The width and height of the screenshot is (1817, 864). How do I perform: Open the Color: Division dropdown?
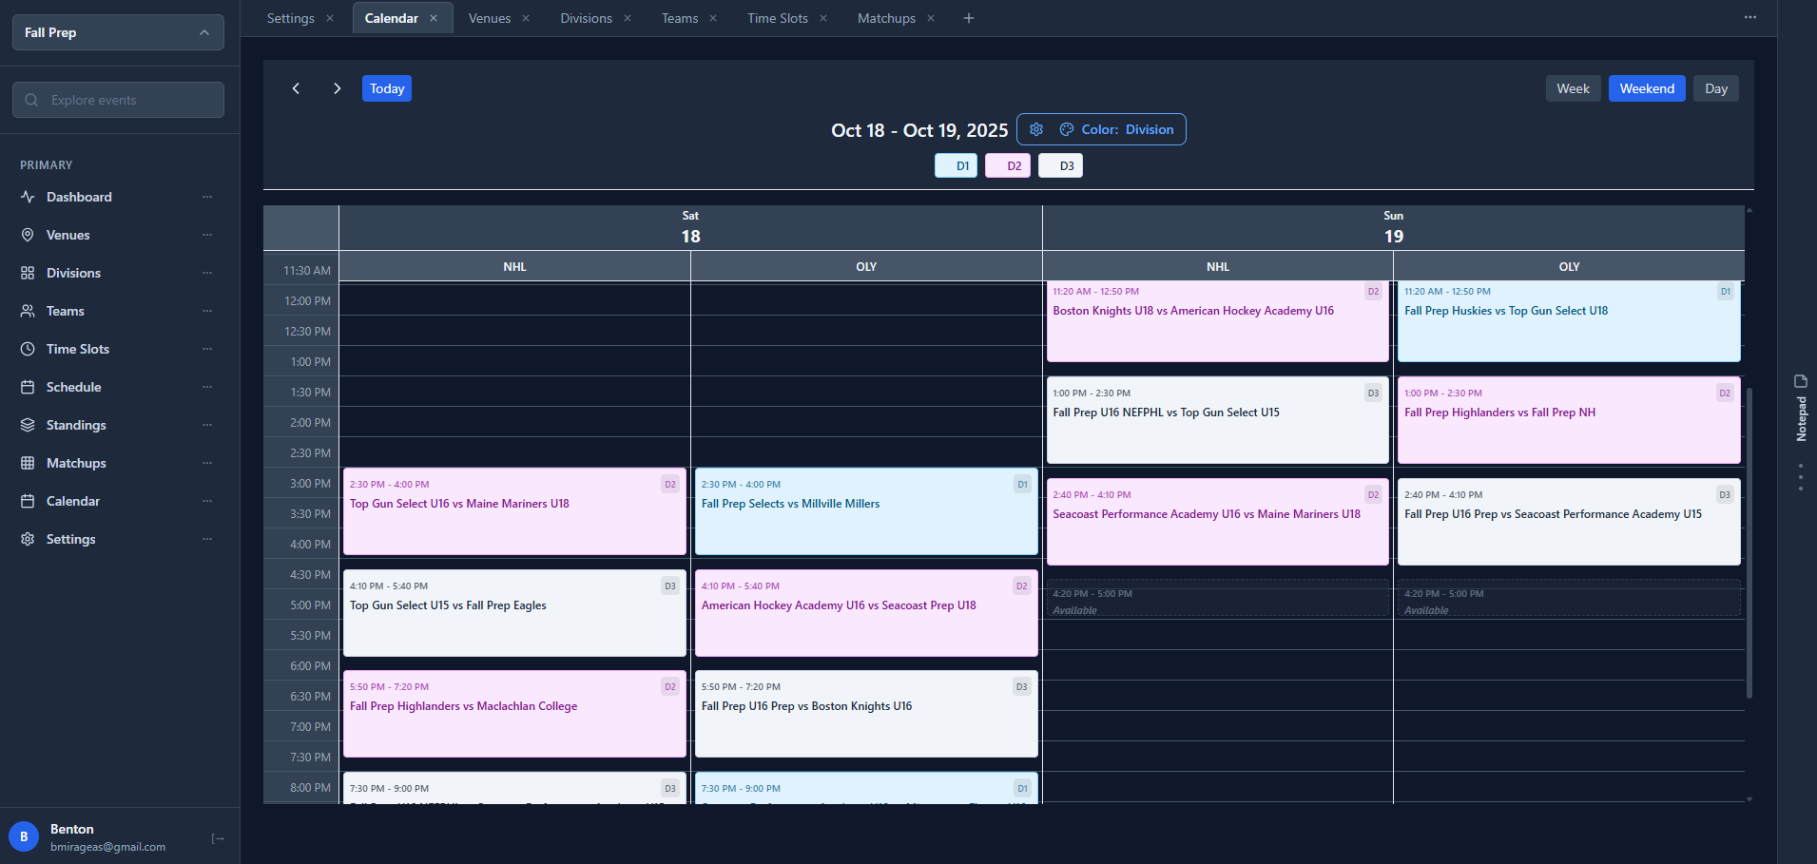[1127, 129]
